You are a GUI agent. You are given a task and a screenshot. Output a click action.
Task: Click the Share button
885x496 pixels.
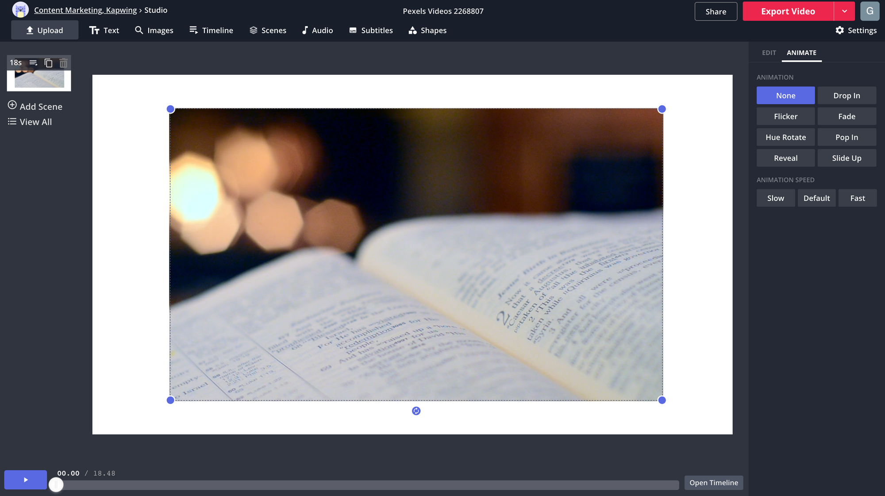pyautogui.click(x=716, y=12)
